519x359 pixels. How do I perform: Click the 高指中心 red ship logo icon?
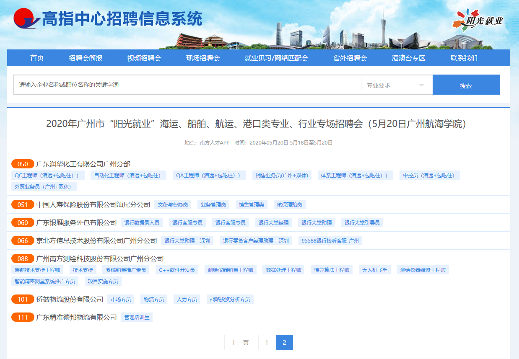click(x=26, y=19)
